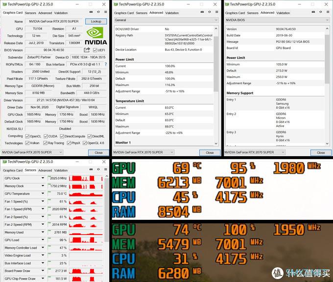
Task: Open GPU selector dropdown in NVIDIA BIOS window
Action: [x=255, y=152]
